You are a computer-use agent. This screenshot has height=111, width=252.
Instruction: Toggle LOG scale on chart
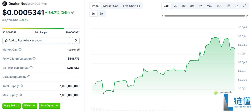click(x=219, y=6)
